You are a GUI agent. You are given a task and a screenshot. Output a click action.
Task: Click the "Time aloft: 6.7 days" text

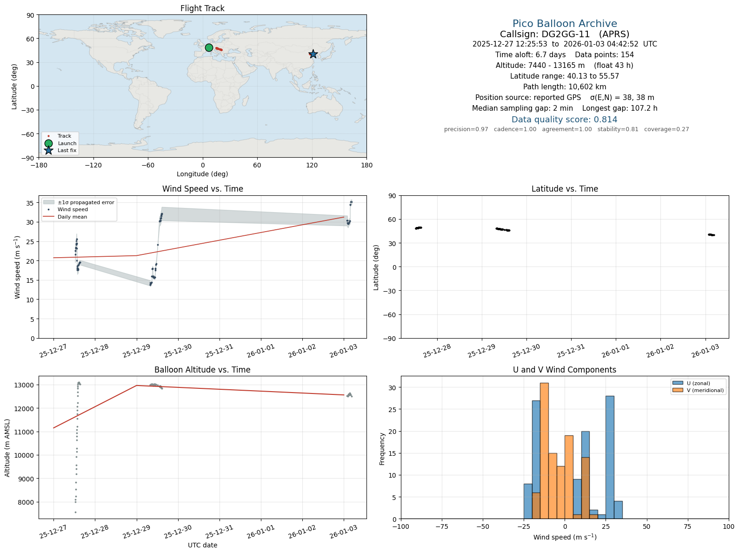(530, 55)
